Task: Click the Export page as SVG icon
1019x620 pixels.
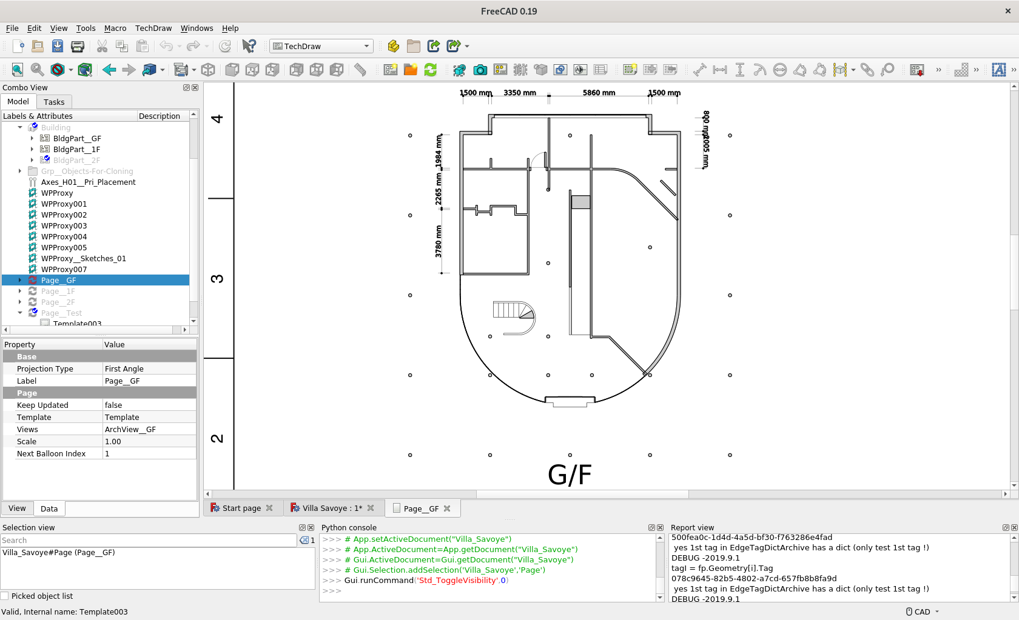Action: pyautogui.click(x=917, y=70)
